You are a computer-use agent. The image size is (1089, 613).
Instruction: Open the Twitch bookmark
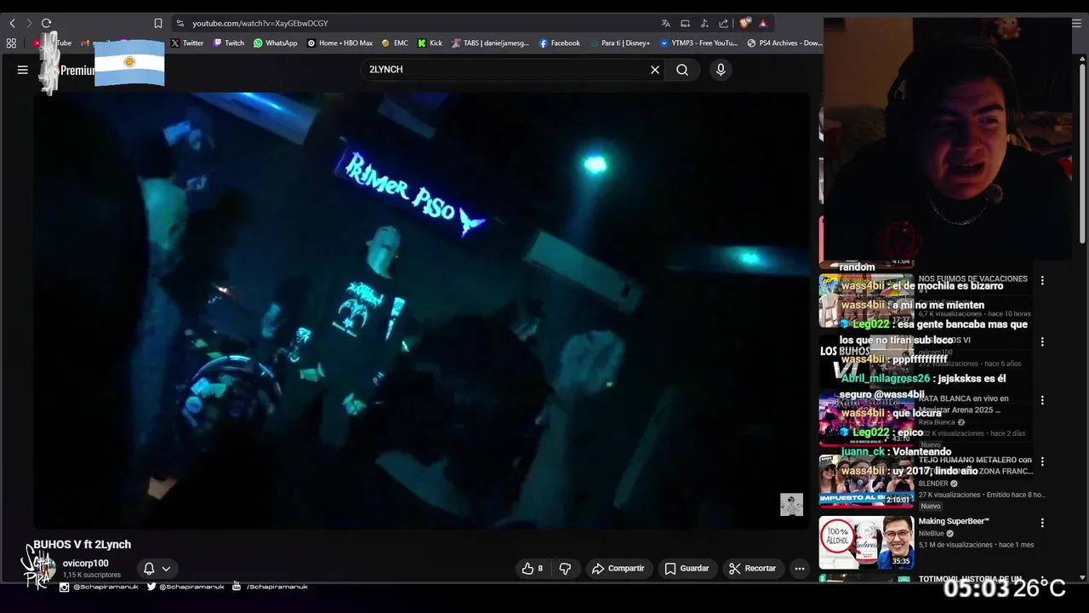pos(229,43)
